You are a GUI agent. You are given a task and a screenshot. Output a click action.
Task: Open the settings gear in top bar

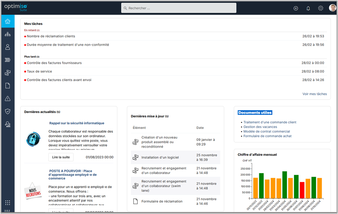pos(321,8)
